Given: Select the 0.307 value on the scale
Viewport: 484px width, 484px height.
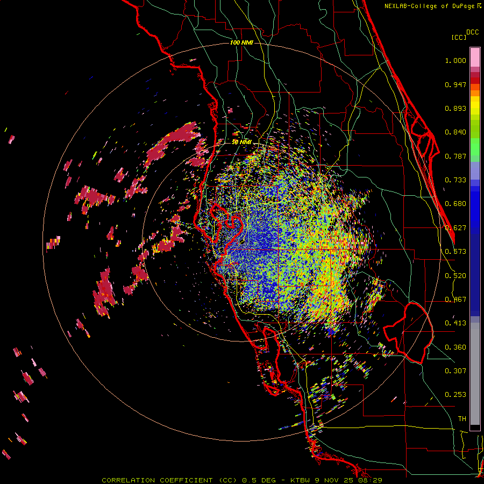Looking at the screenshot, I should (x=455, y=371).
